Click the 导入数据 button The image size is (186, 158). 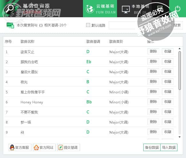tap(169, 147)
